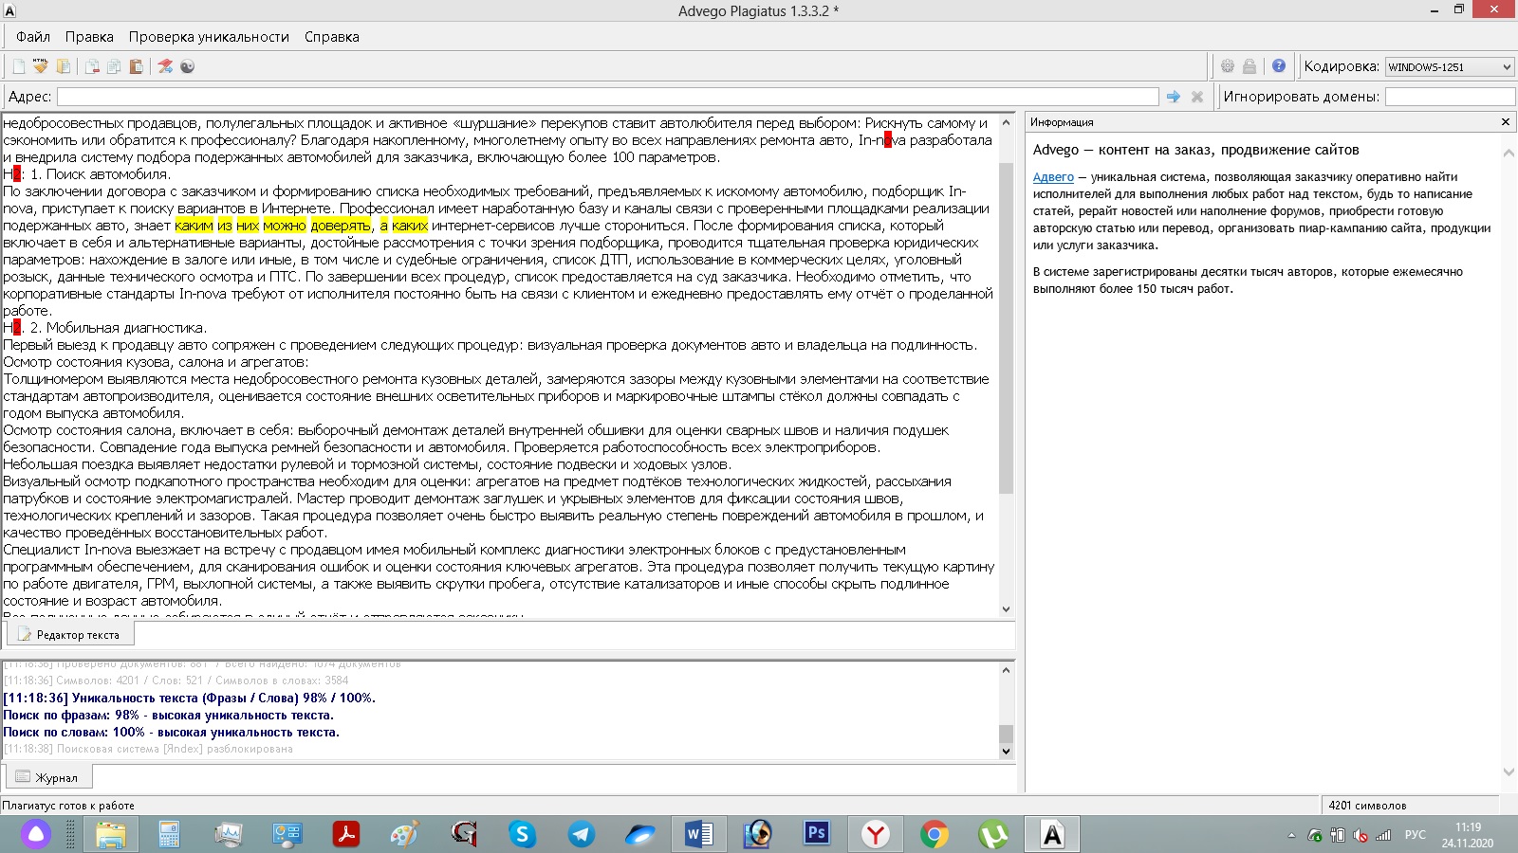Image resolution: width=1518 pixels, height=853 pixels.
Task: Open Skype from the taskbar
Action: click(522, 834)
